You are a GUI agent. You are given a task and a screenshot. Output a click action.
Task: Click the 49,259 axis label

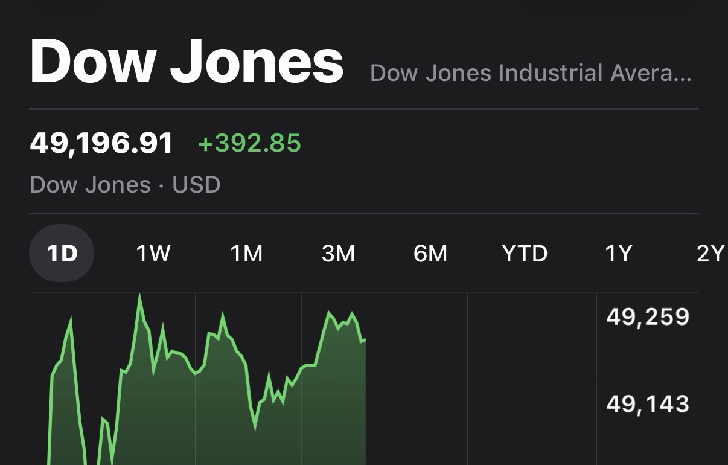(648, 317)
